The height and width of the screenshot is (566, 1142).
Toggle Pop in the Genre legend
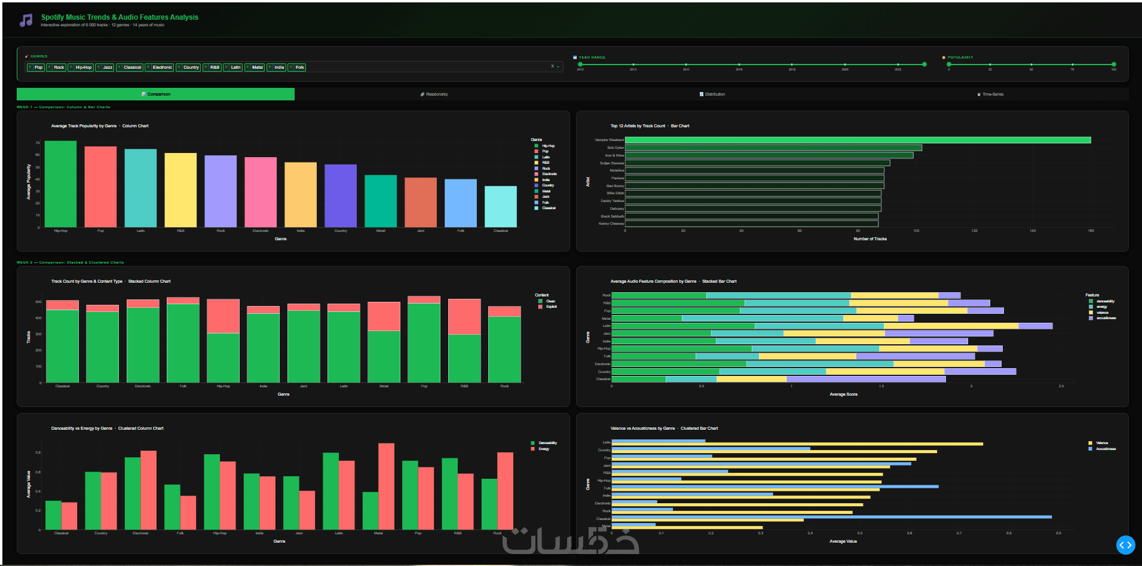click(x=541, y=151)
